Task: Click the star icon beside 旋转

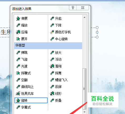Action: [18, 100]
